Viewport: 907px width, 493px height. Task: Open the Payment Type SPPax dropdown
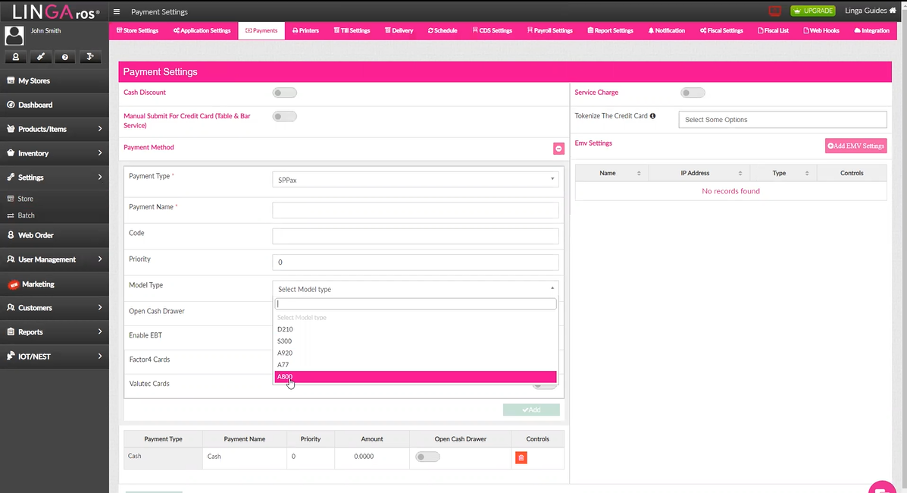pos(415,180)
